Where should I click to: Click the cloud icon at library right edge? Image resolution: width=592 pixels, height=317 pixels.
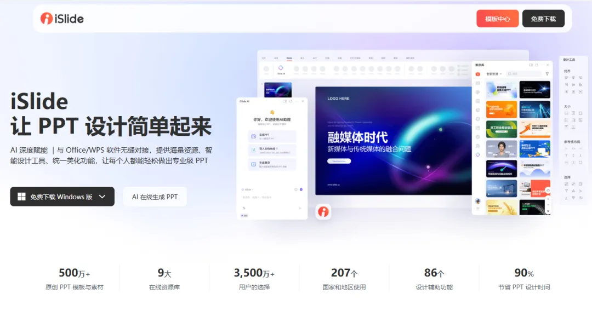548,191
